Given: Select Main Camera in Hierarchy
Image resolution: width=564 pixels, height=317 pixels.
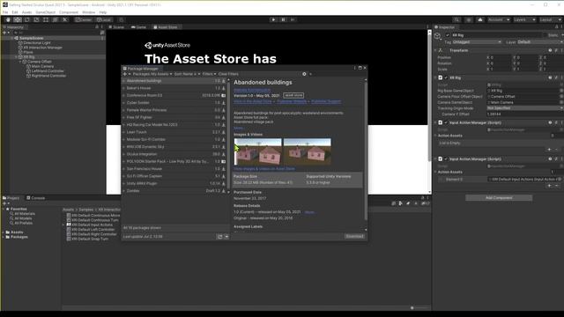Looking at the screenshot, I should (x=42, y=67).
